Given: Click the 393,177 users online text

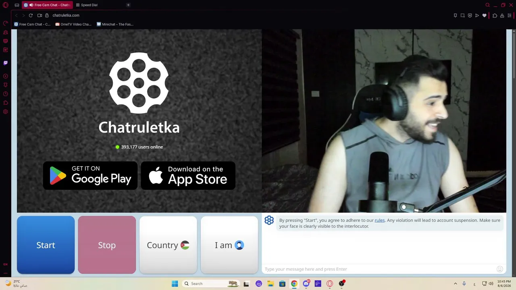Looking at the screenshot, I should click(x=142, y=147).
